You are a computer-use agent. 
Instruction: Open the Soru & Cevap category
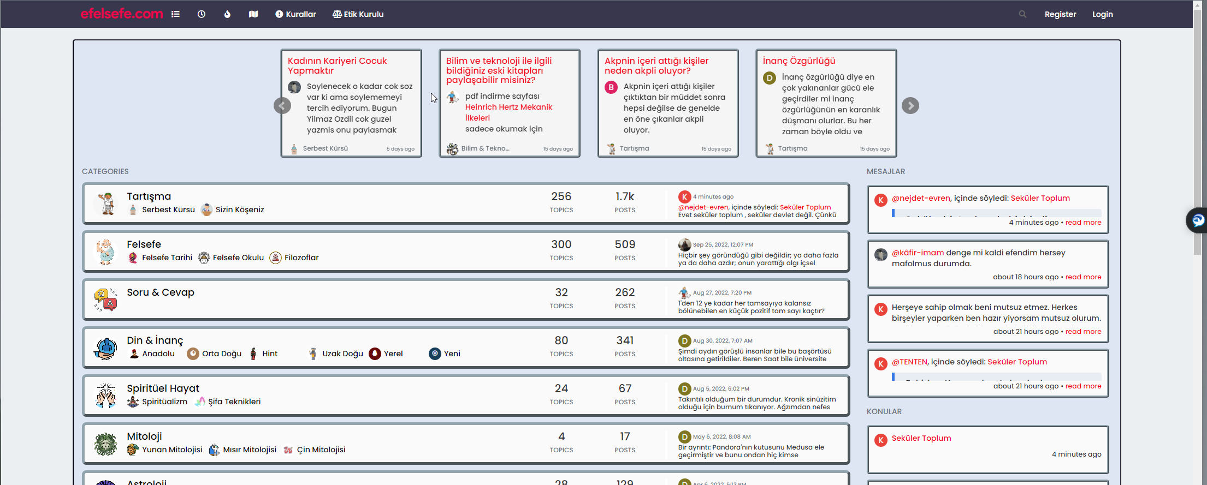pos(161,292)
